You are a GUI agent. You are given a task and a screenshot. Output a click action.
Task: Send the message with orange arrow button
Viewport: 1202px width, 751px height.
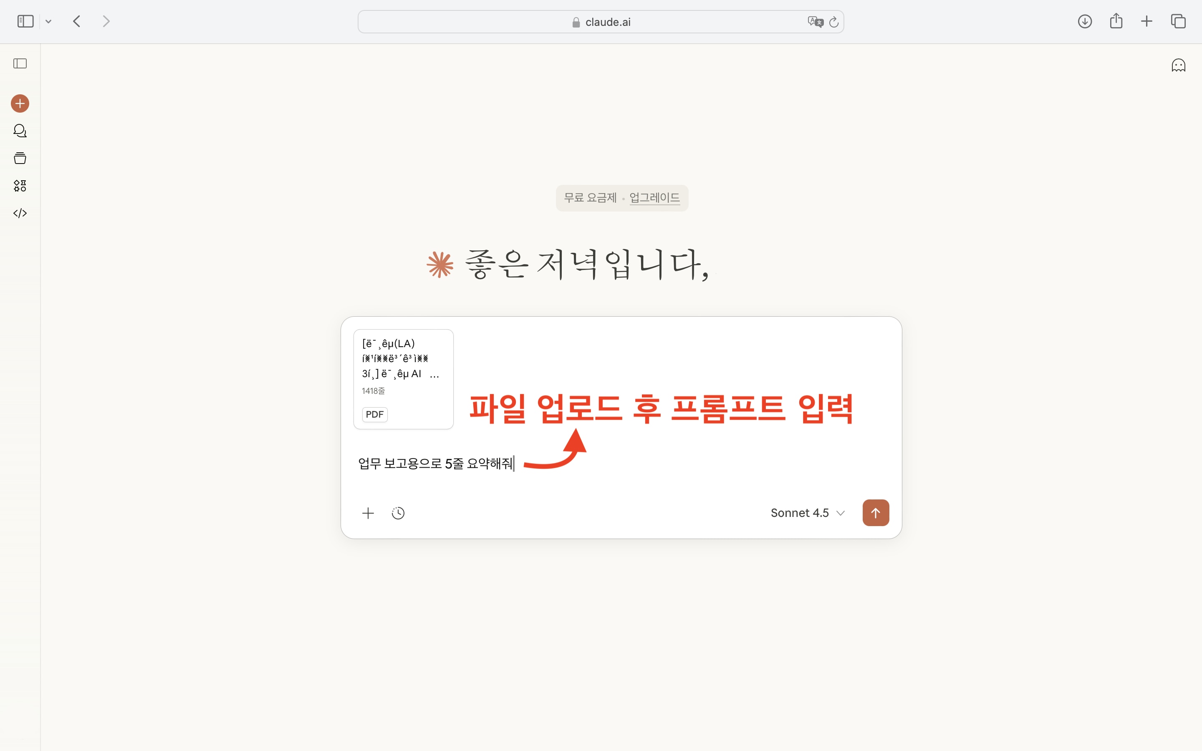875,513
